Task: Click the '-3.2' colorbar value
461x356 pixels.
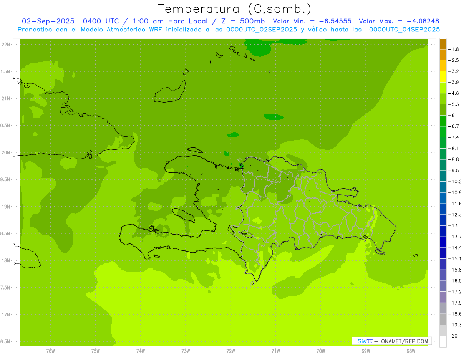Action: pyautogui.click(x=454, y=71)
